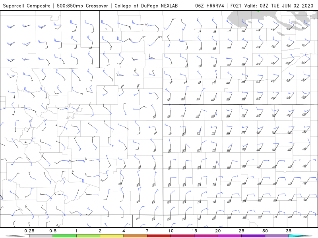Click the '0.5' legend value
The width and height of the screenshot is (318, 238).
pos(53,231)
